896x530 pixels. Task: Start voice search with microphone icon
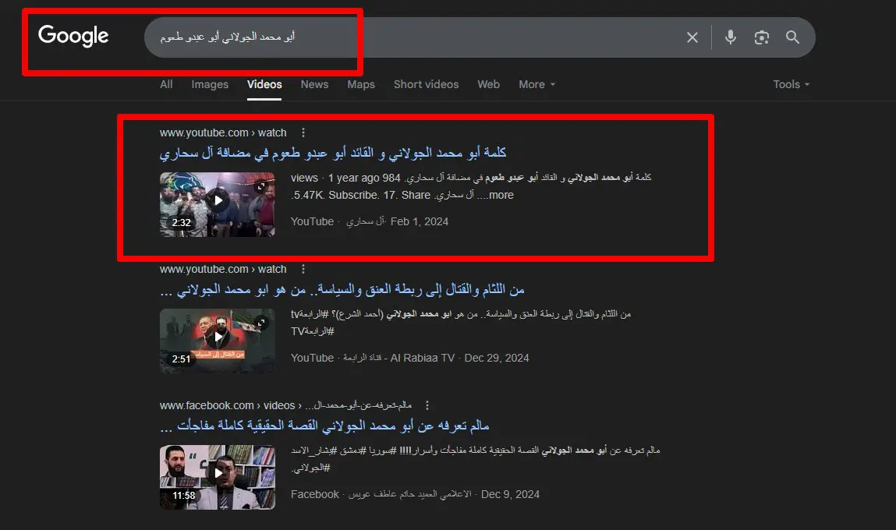tap(730, 37)
